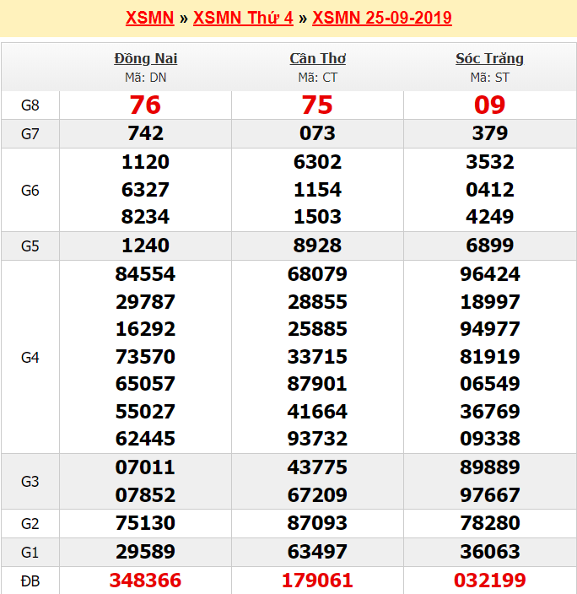
Task: Click G4 number 65057
Action: [145, 384]
